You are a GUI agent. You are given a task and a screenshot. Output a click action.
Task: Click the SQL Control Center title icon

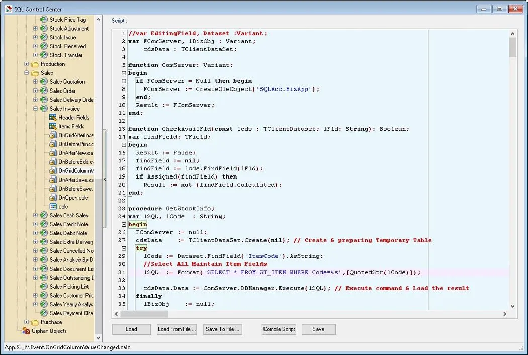coord(9,9)
